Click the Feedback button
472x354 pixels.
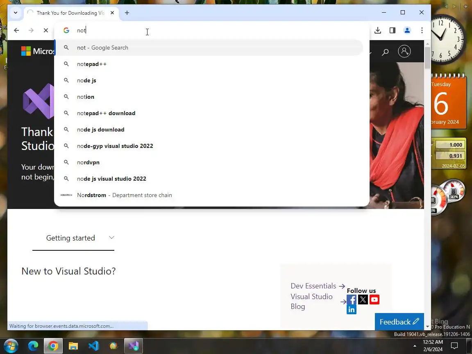click(399, 322)
